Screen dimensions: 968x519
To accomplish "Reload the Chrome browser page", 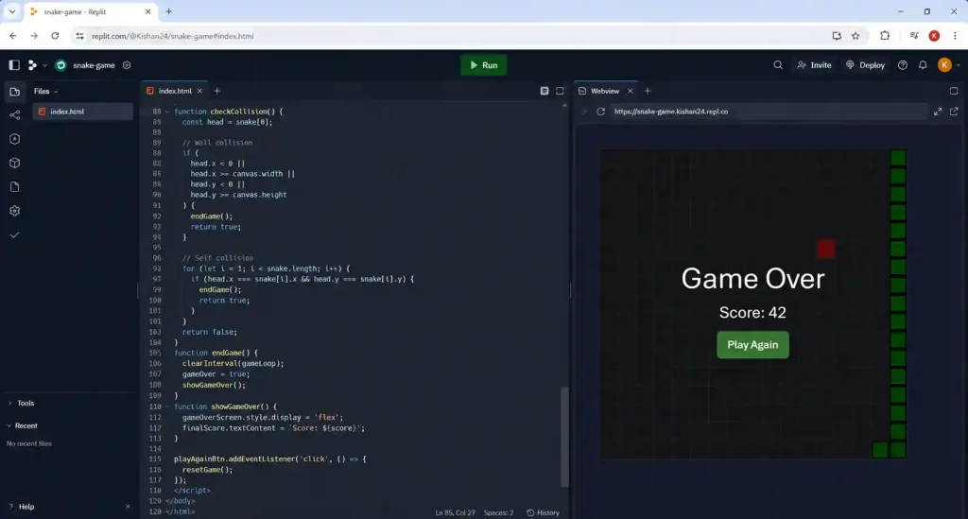I will (55, 36).
